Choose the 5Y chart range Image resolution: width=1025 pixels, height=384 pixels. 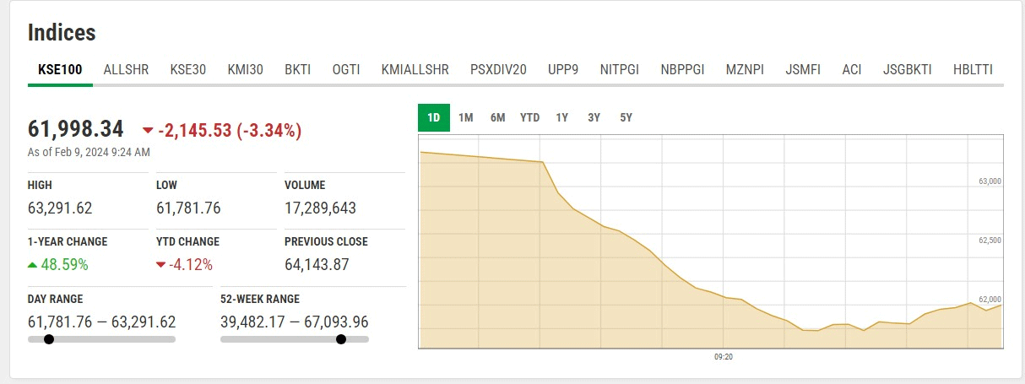626,117
